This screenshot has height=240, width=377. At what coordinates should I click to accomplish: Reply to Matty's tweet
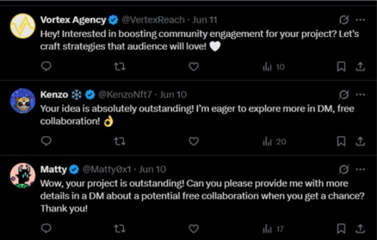(46, 229)
